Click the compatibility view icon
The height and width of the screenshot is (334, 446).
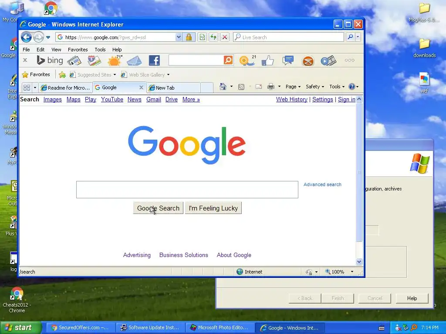[202, 37]
